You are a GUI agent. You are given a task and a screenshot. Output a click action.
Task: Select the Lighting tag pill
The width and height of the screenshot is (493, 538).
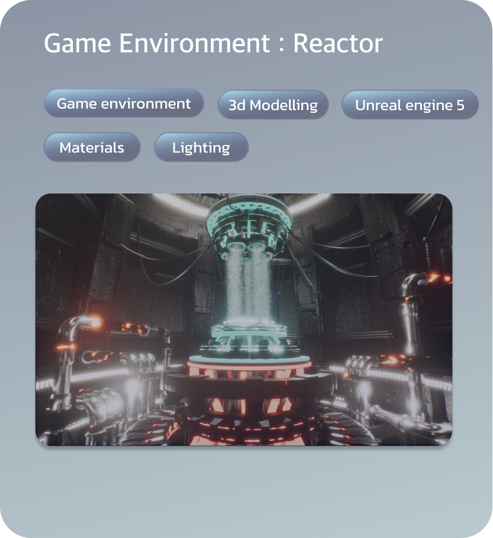coord(201,147)
